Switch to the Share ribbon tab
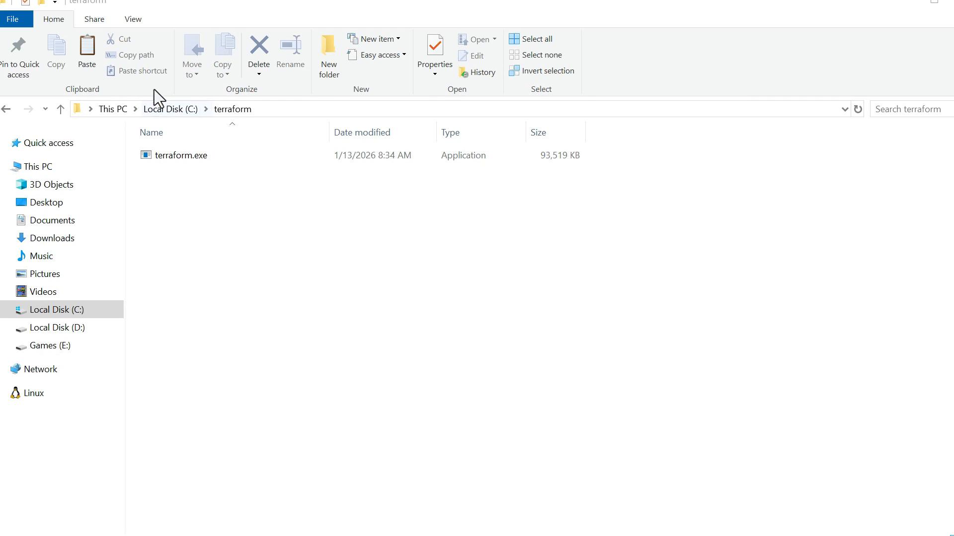This screenshot has height=536, width=954. click(94, 19)
